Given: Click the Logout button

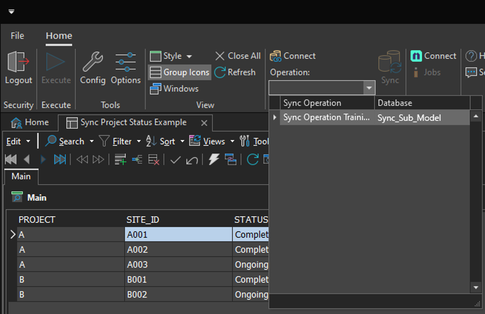Looking at the screenshot, I should [x=18, y=67].
